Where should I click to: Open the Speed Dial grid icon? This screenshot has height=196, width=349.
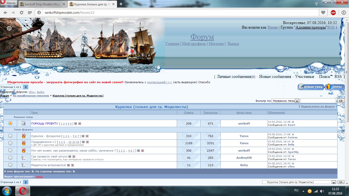click(x=30, y=13)
